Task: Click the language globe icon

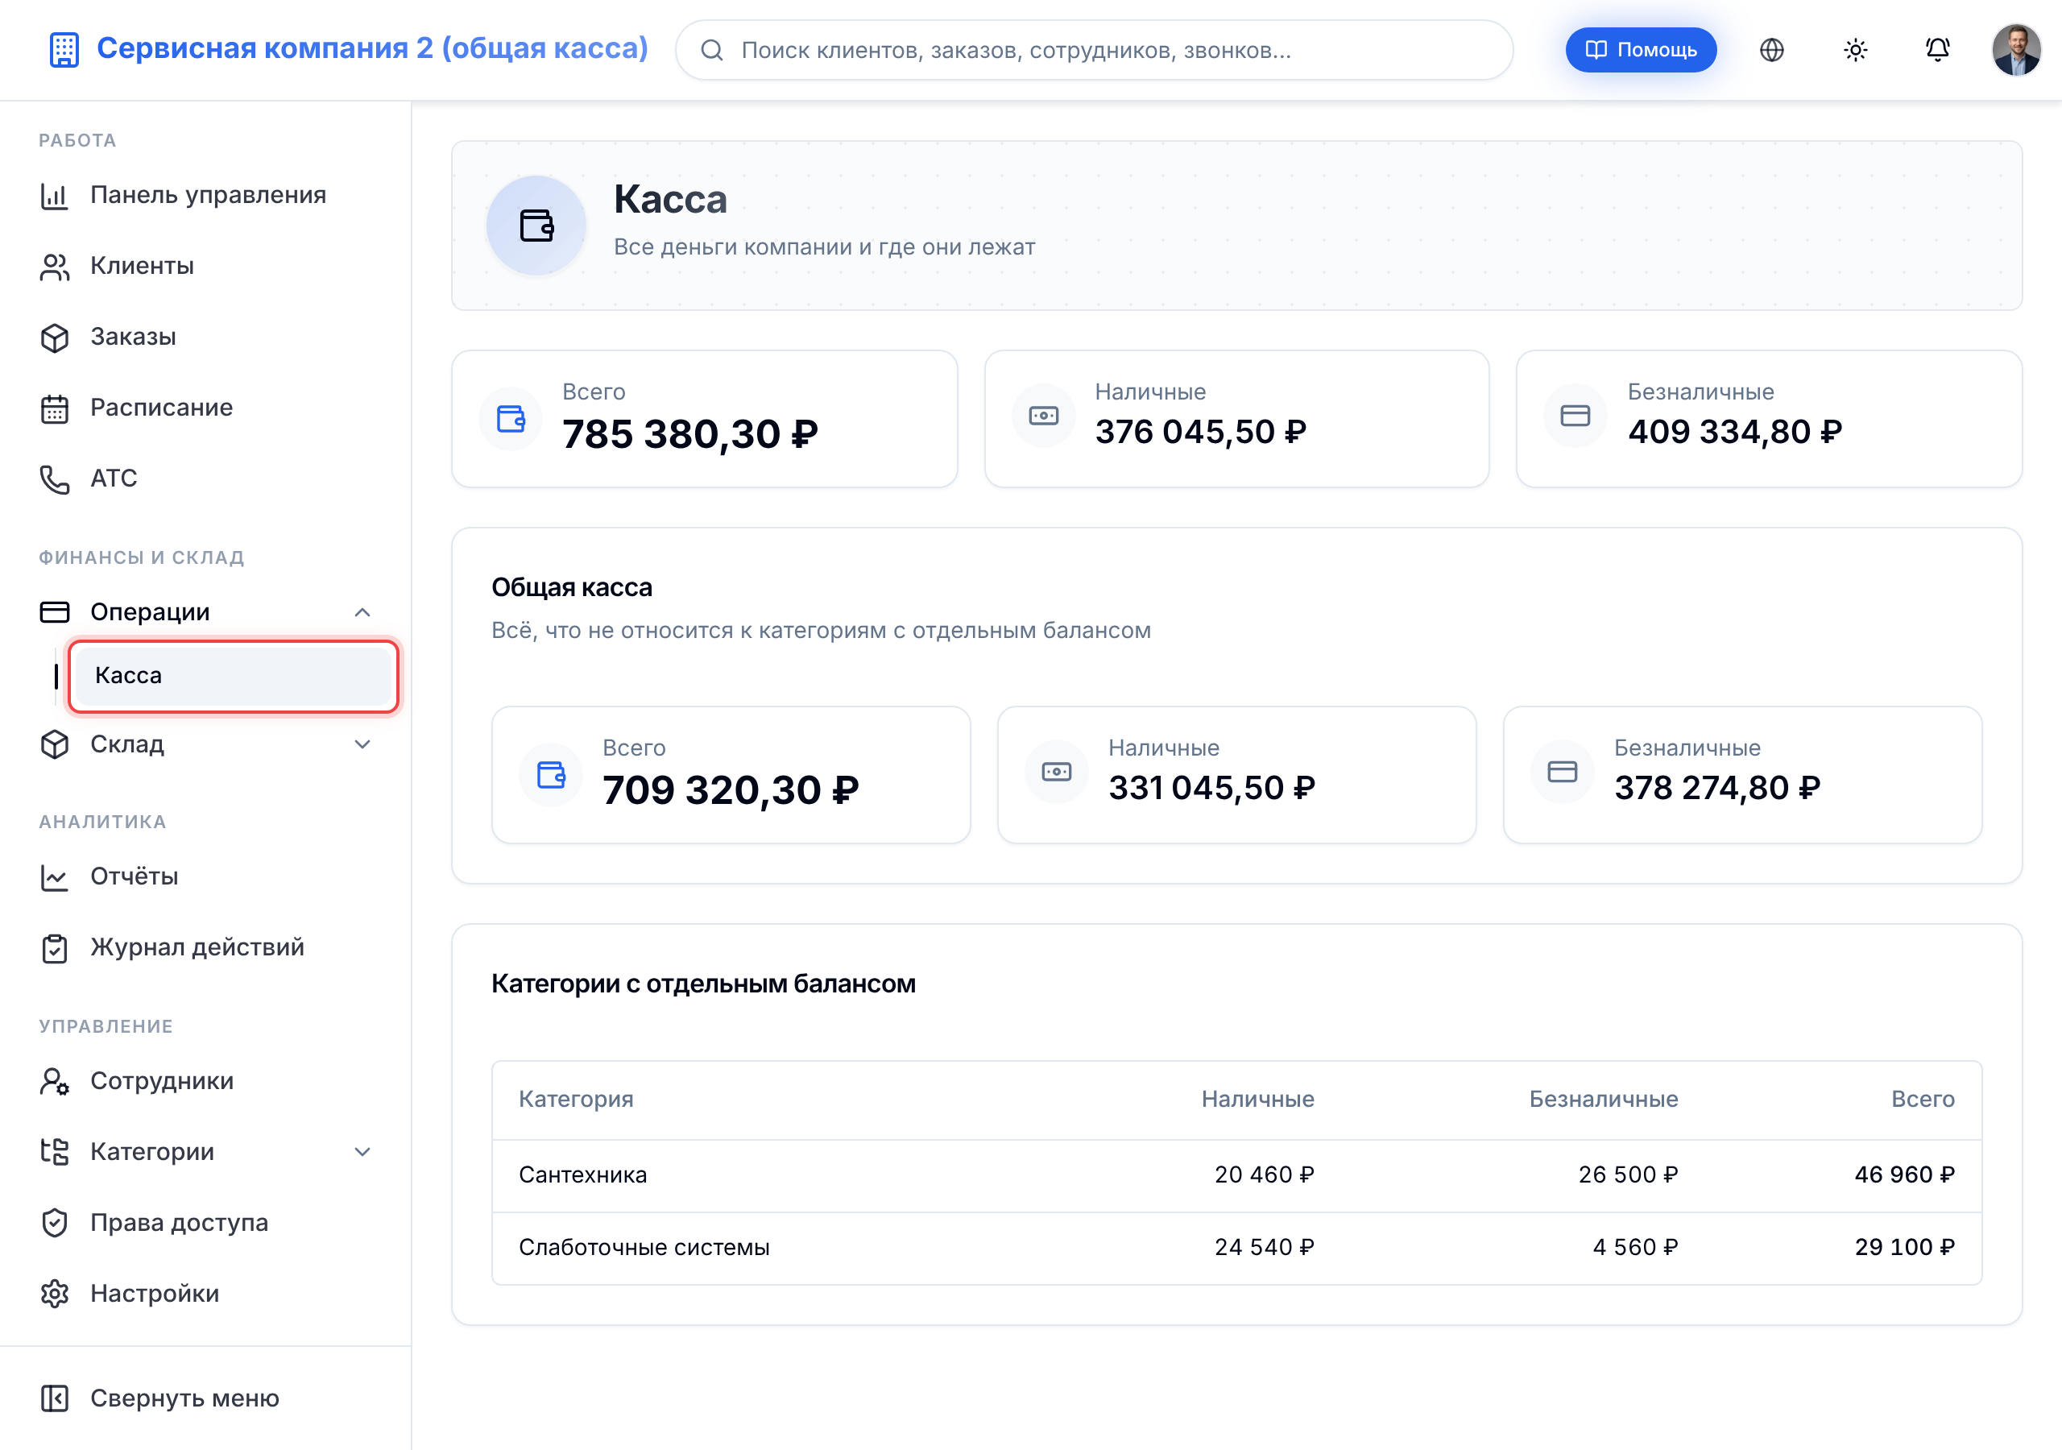Action: [x=1771, y=50]
